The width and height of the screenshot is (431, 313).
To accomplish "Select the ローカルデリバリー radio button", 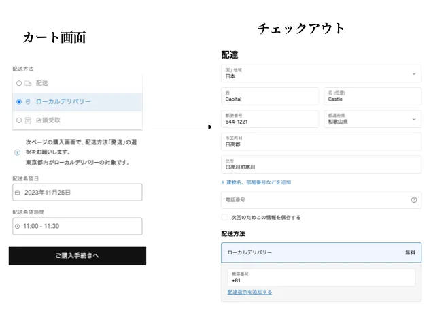I will click(x=19, y=102).
